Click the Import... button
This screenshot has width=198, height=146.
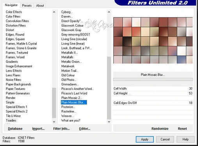tap(38, 128)
